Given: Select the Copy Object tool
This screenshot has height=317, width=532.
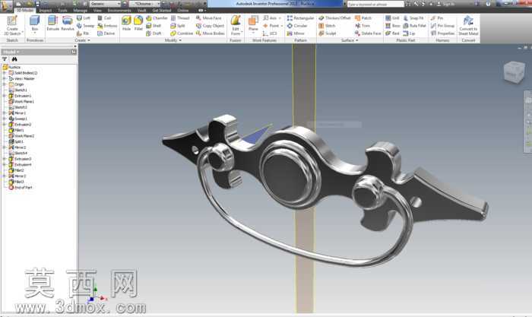Looking at the screenshot, I should click(x=210, y=26).
